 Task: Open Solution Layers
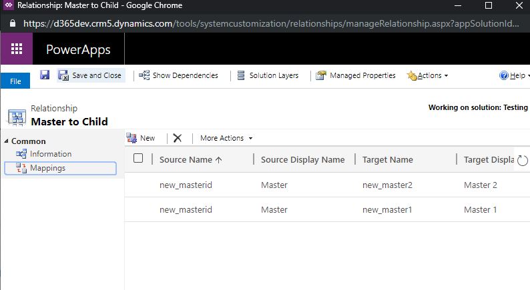pyautogui.click(x=268, y=75)
